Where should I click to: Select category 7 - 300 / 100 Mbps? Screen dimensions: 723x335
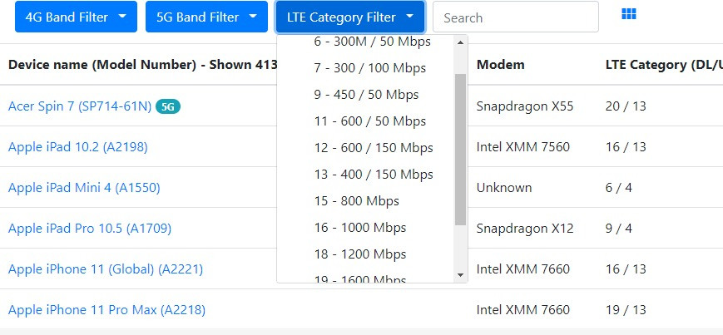(369, 68)
